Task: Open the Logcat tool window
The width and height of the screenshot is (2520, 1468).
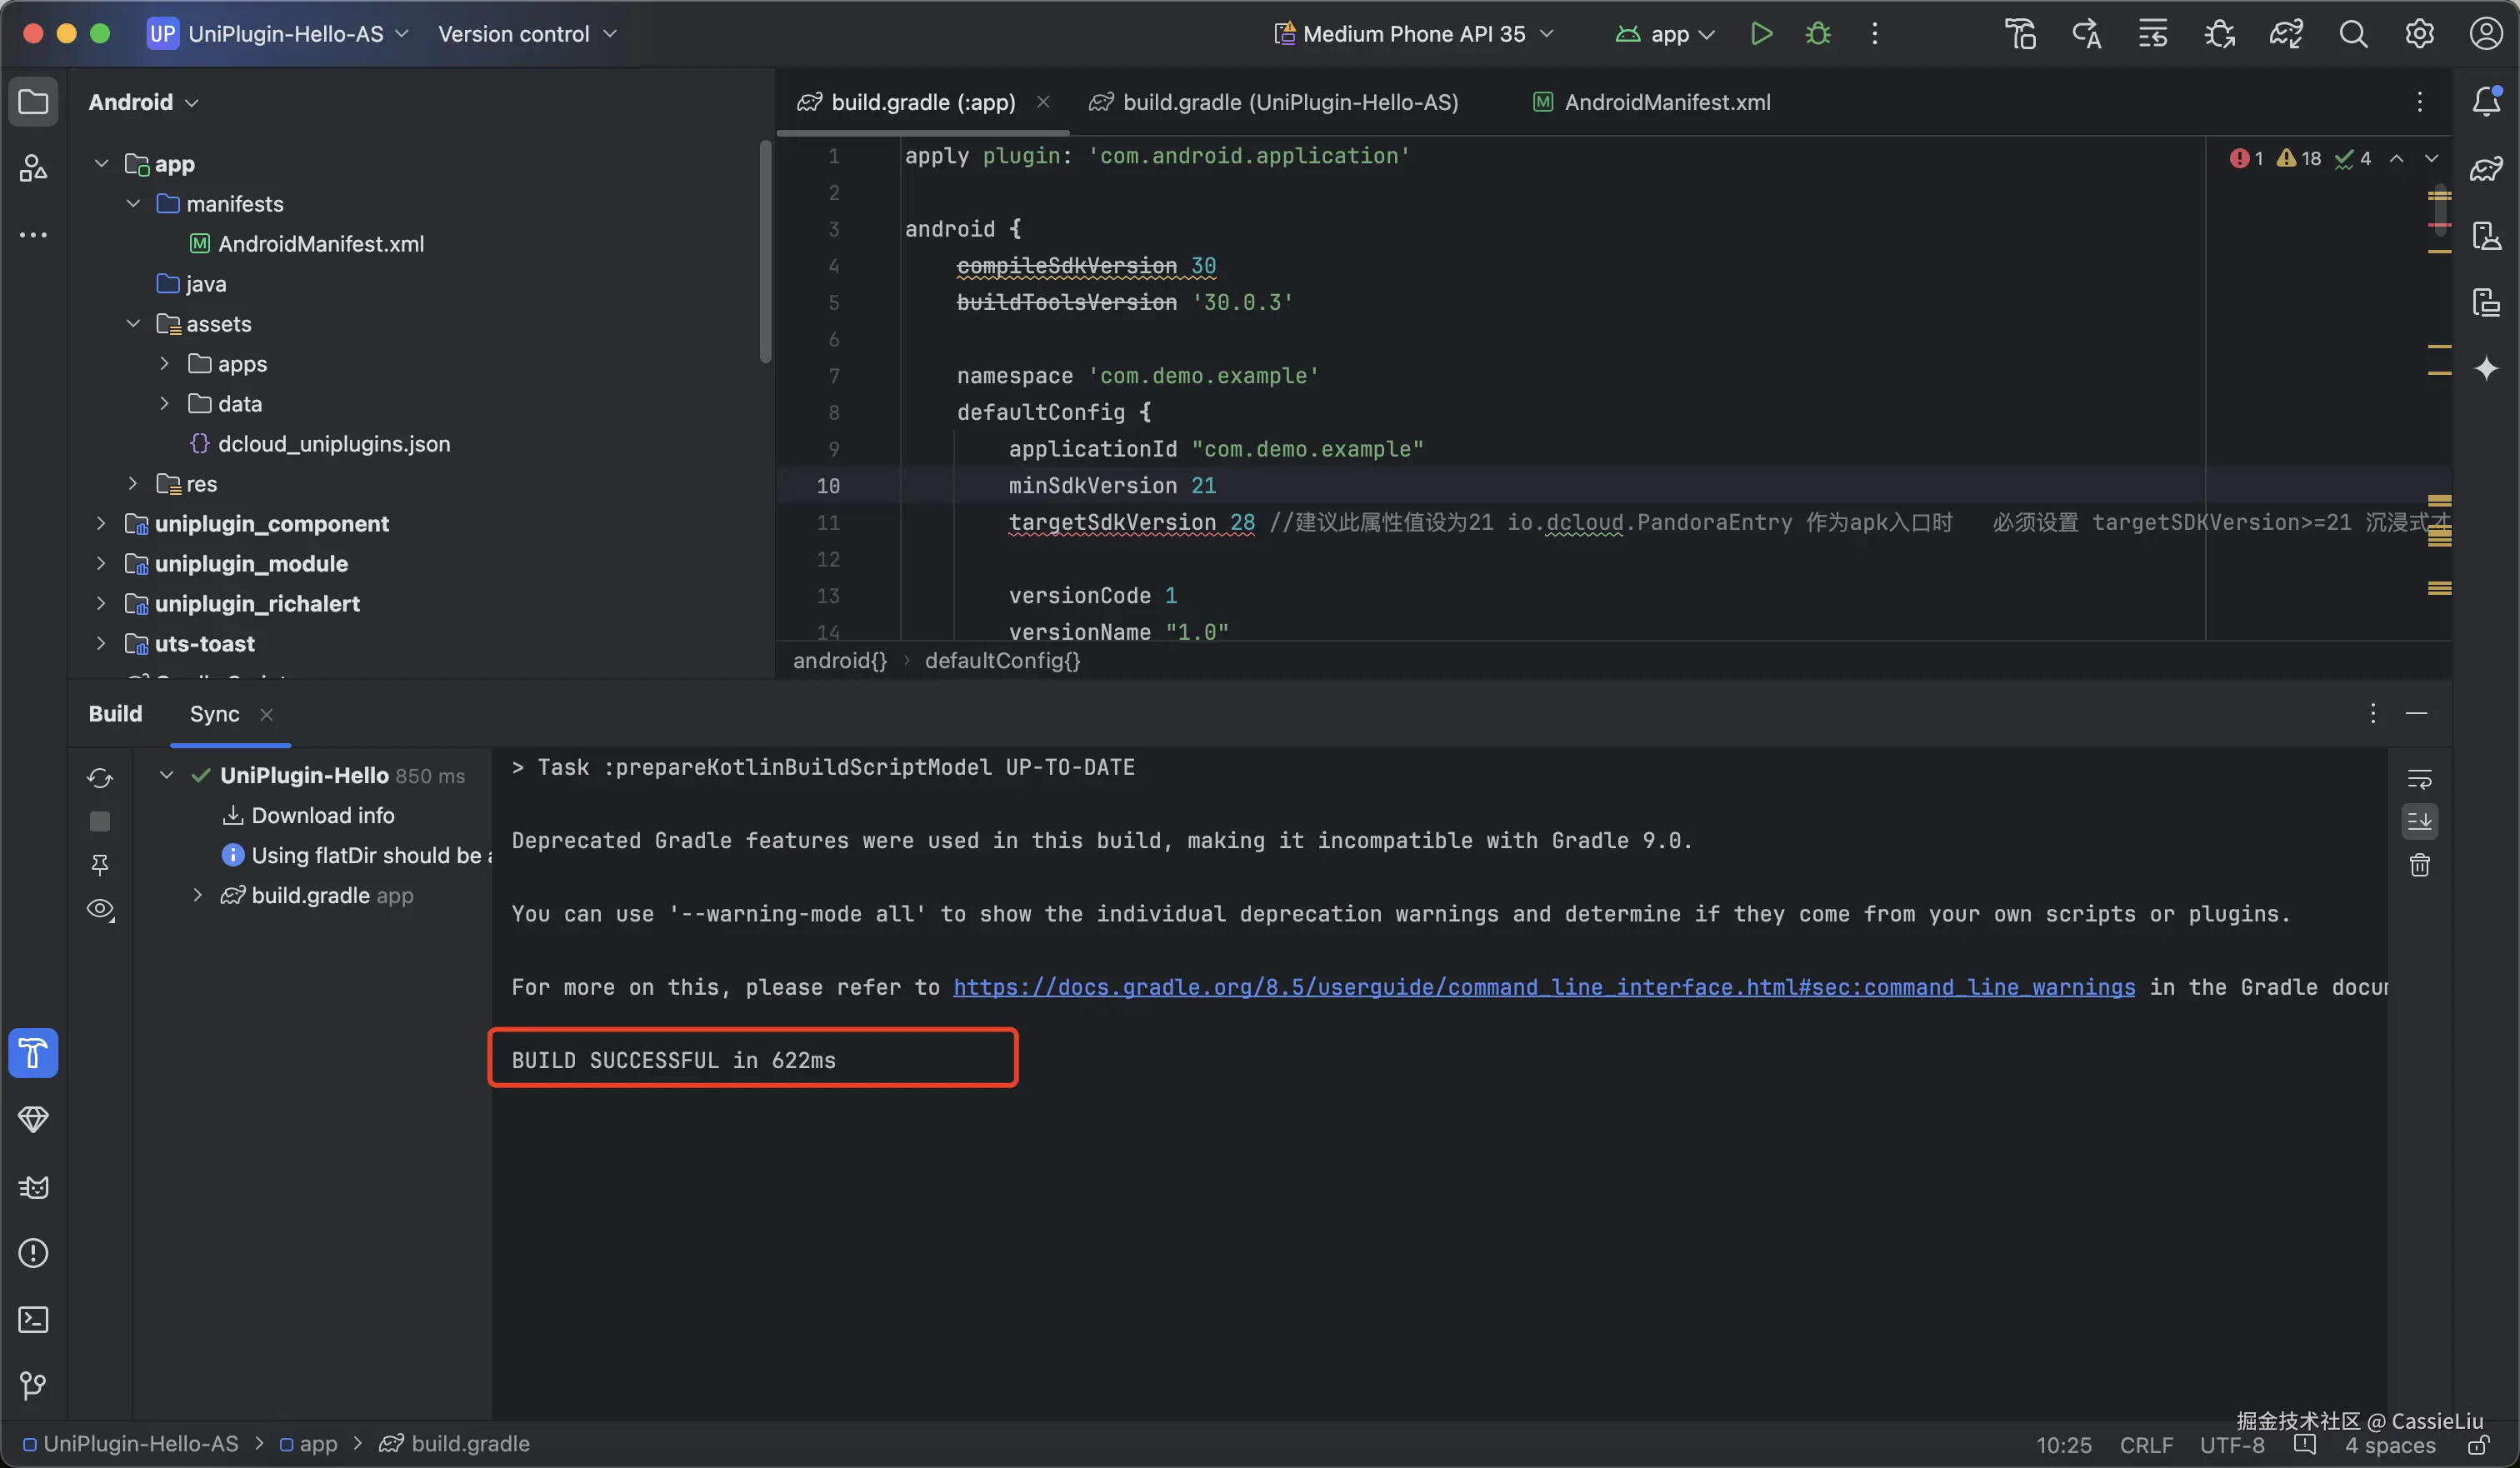Action: [x=33, y=1187]
